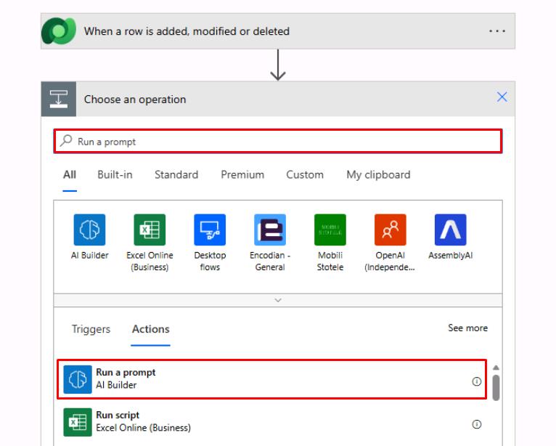The width and height of the screenshot is (556, 446).
Task: Select the Run a prompt AI Builder action
Action: click(271, 379)
